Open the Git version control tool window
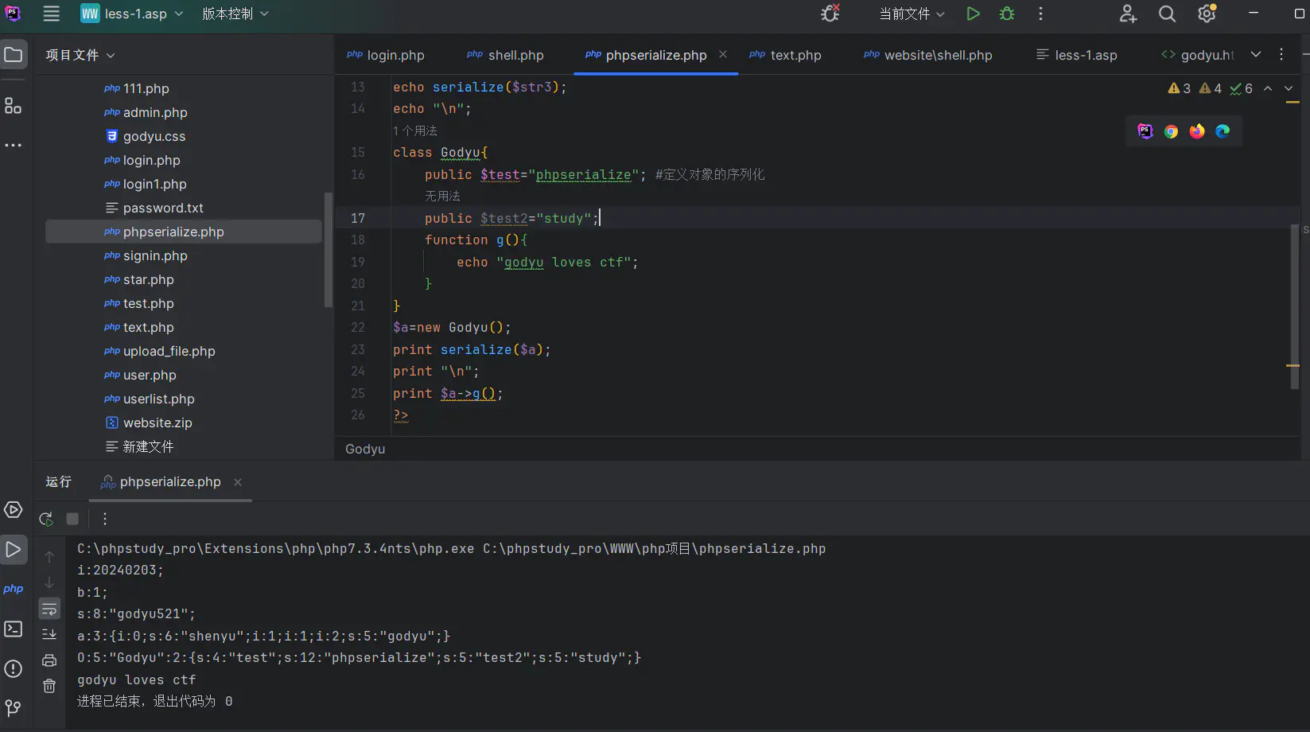 pos(14,708)
